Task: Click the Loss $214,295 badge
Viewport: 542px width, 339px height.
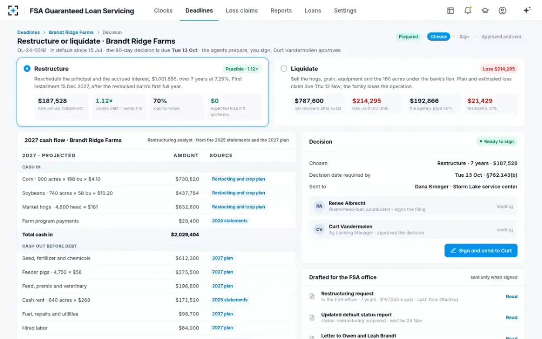Action: pyautogui.click(x=499, y=69)
